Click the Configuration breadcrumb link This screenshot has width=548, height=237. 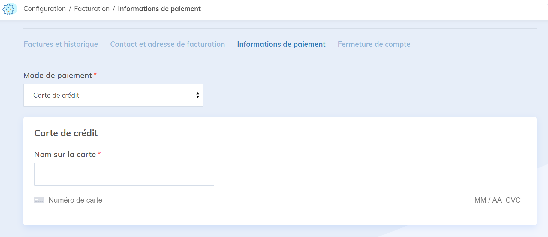tap(44, 9)
